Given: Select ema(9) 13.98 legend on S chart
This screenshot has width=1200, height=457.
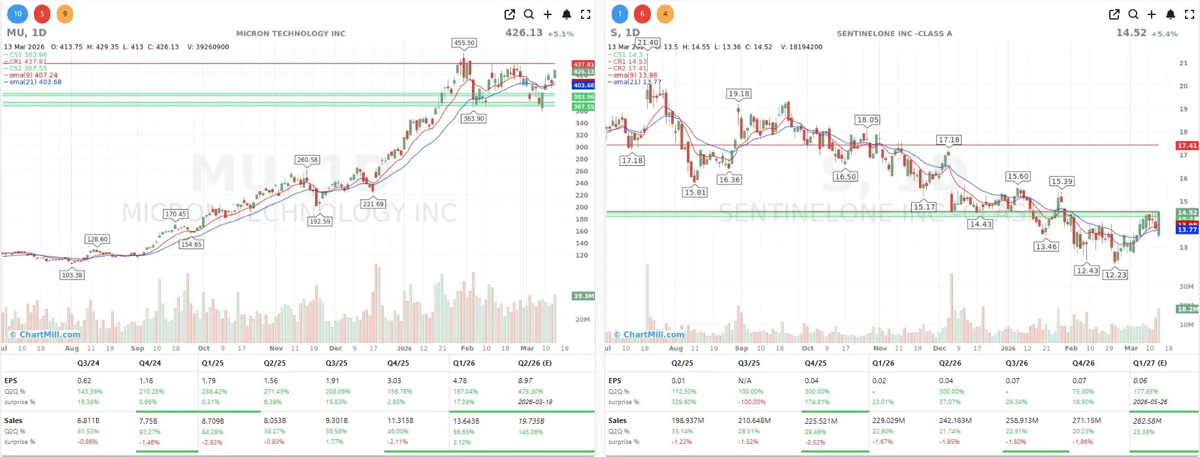Looking at the screenshot, I should tap(633, 75).
